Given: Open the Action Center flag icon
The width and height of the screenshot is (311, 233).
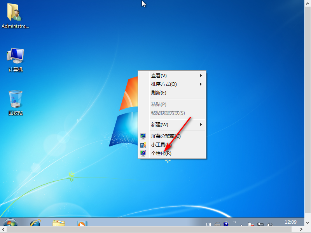Looking at the screenshot, I should point(251,224).
